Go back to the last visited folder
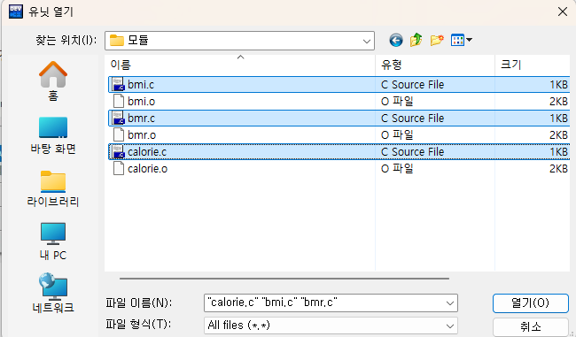Image resolution: width=576 pixels, height=337 pixels. (x=395, y=41)
